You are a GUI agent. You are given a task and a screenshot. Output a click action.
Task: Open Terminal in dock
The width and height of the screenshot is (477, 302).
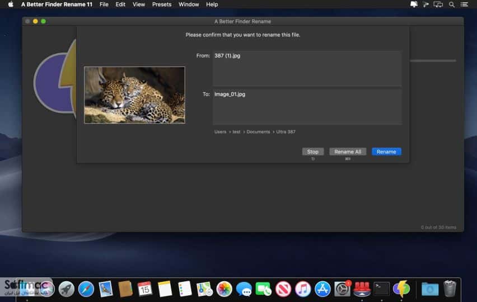[x=381, y=289]
